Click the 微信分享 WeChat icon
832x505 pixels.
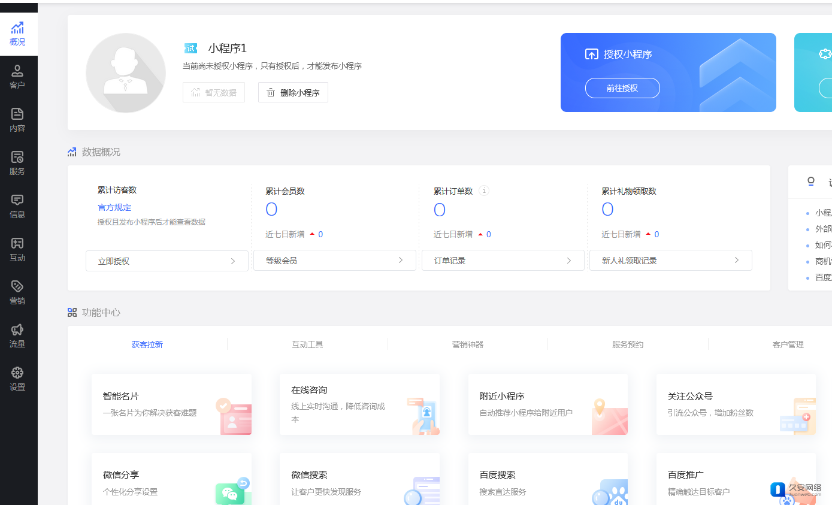[x=233, y=491]
